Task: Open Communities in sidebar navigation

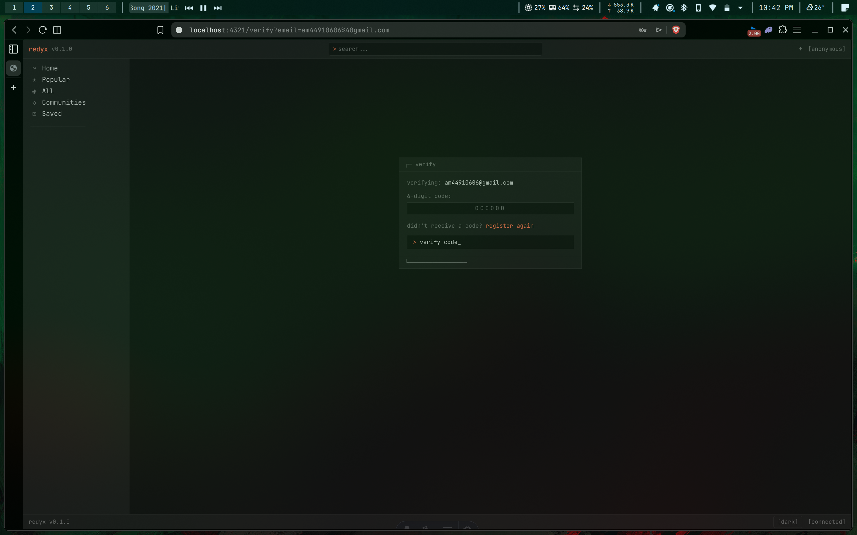Action: 64,102
